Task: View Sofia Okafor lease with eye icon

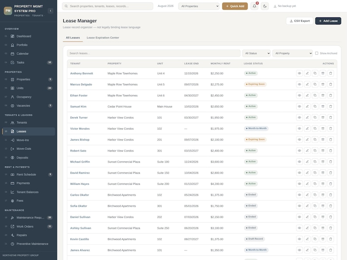Action: point(299,206)
